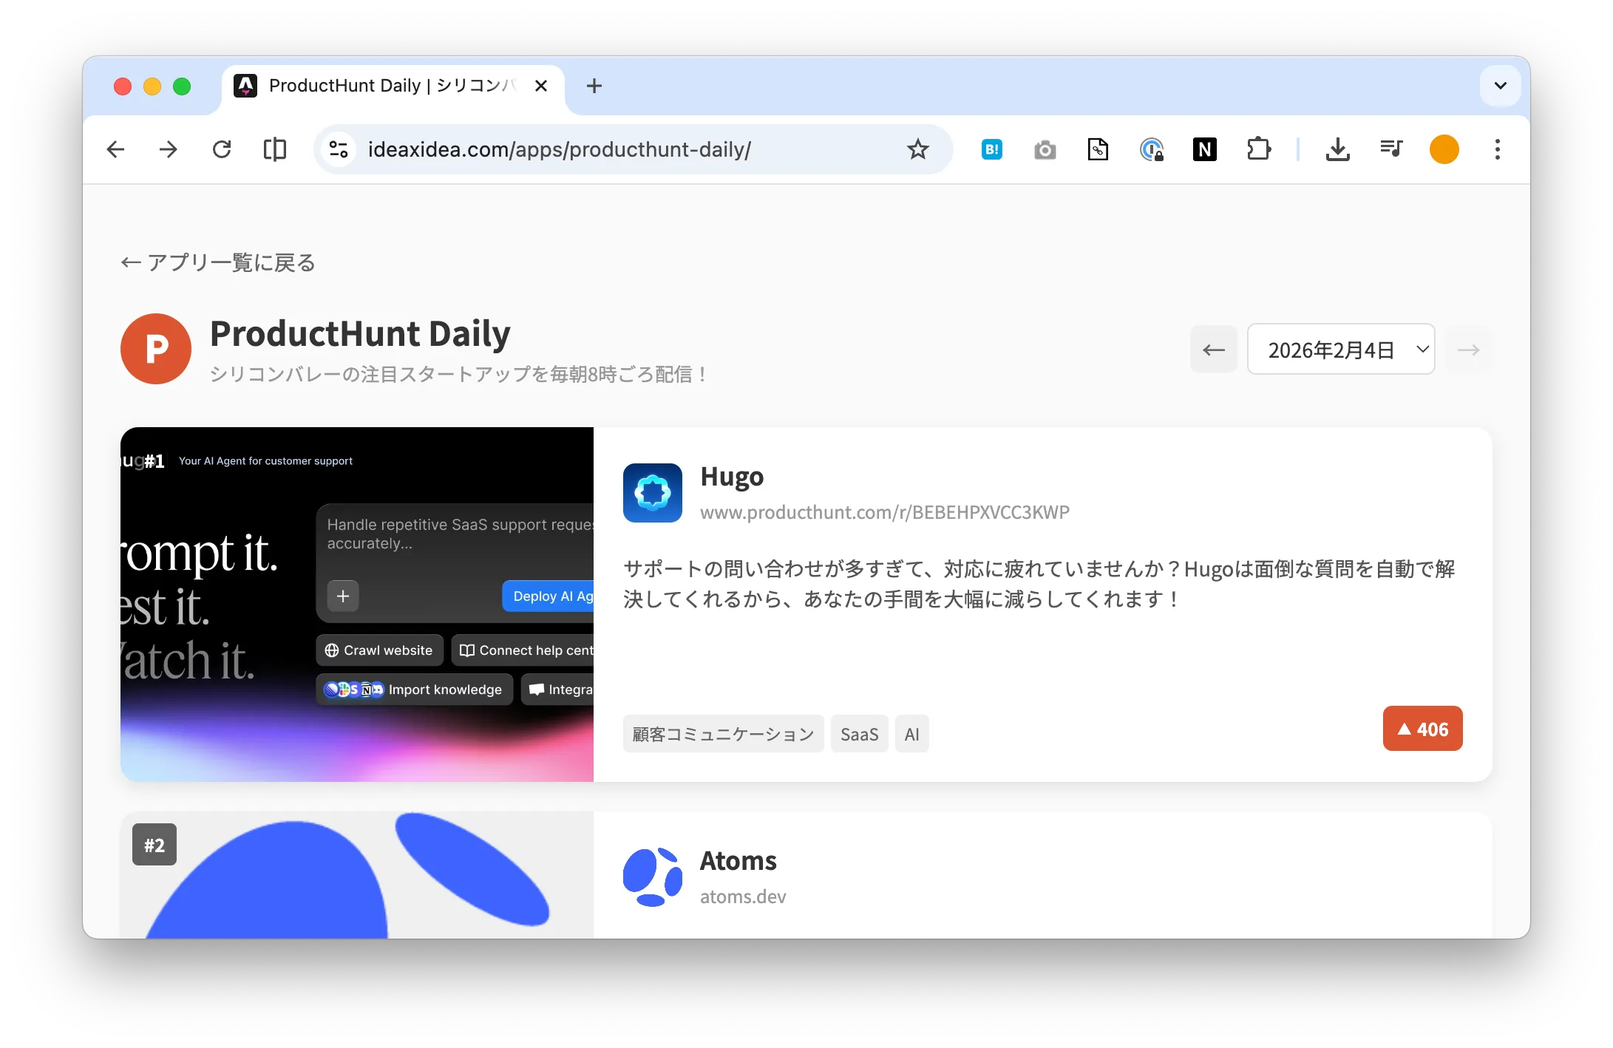Open the browser extensions puzzle menu
Screen dimensions: 1613x1048
coord(1259,149)
